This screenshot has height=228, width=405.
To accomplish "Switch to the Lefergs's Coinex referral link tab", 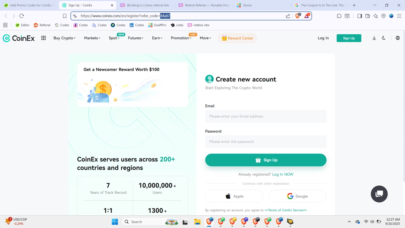I will [x=146, y=5].
